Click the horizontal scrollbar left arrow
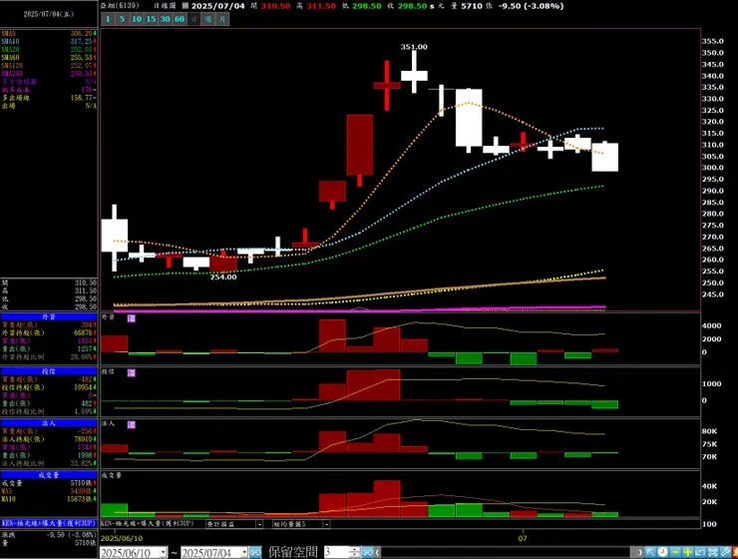The height and width of the screenshot is (559, 738). pos(378,552)
